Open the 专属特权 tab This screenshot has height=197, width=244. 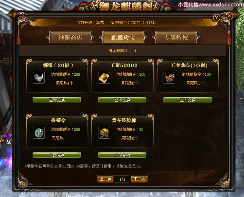[x=176, y=37]
